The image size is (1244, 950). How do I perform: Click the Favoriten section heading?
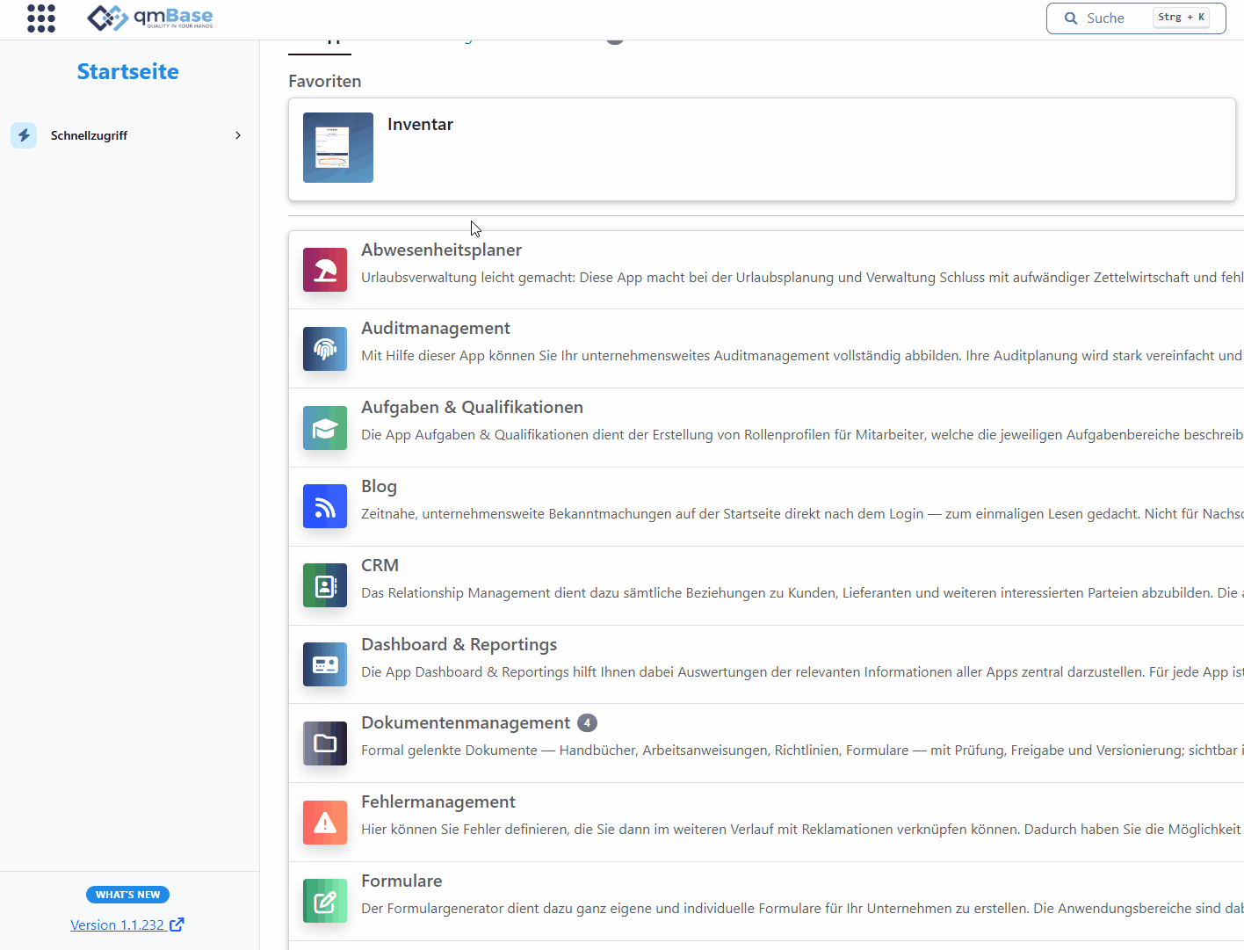point(325,81)
